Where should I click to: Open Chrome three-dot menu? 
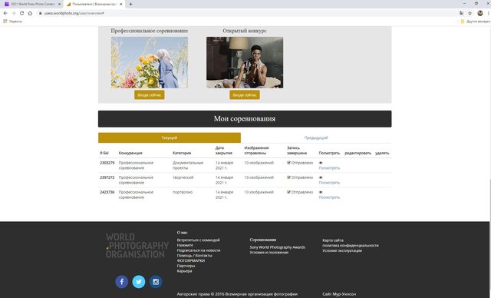(488, 13)
